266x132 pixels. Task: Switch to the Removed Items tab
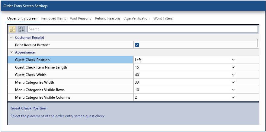coord(53,18)
